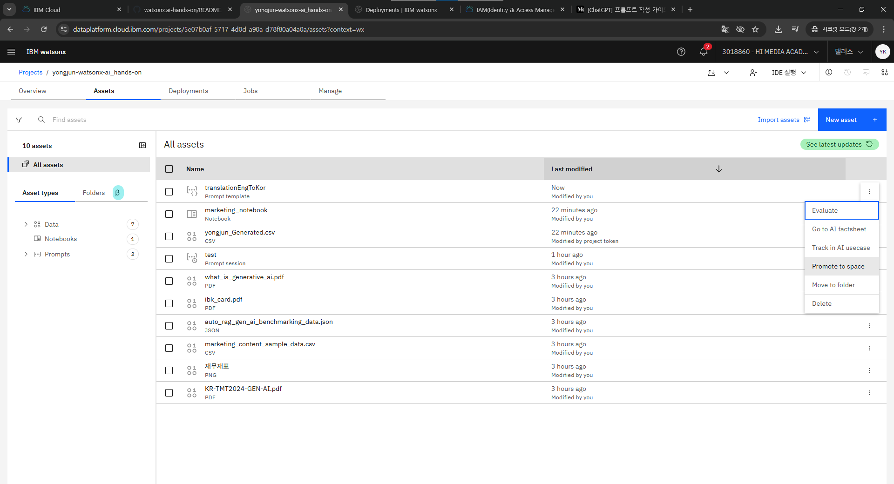Open overflow menu for translationEngToKor
Image resolution: width=894 pixels, height=484 pixels.
point(869,192)
